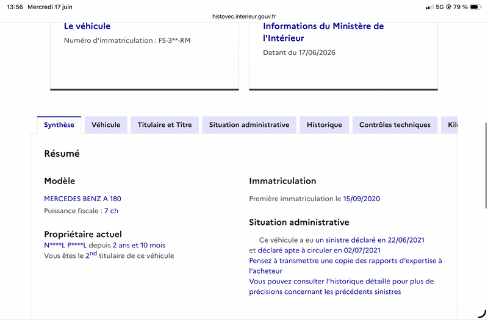
Task: Click owner name N****L P****L
Action: [65, 245]
